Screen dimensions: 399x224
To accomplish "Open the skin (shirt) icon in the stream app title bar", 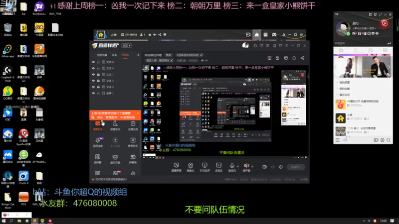I will (x=280, y=46).
